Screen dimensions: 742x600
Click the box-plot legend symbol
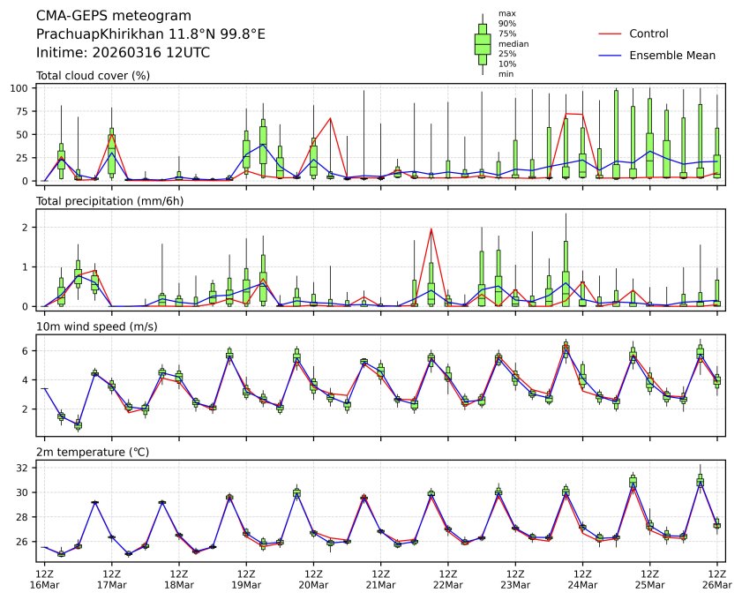click(x=482, y=44)
